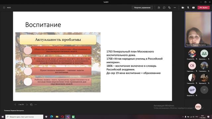
Task: Click the ММ self avatar
Action: [x=198, y=107]
